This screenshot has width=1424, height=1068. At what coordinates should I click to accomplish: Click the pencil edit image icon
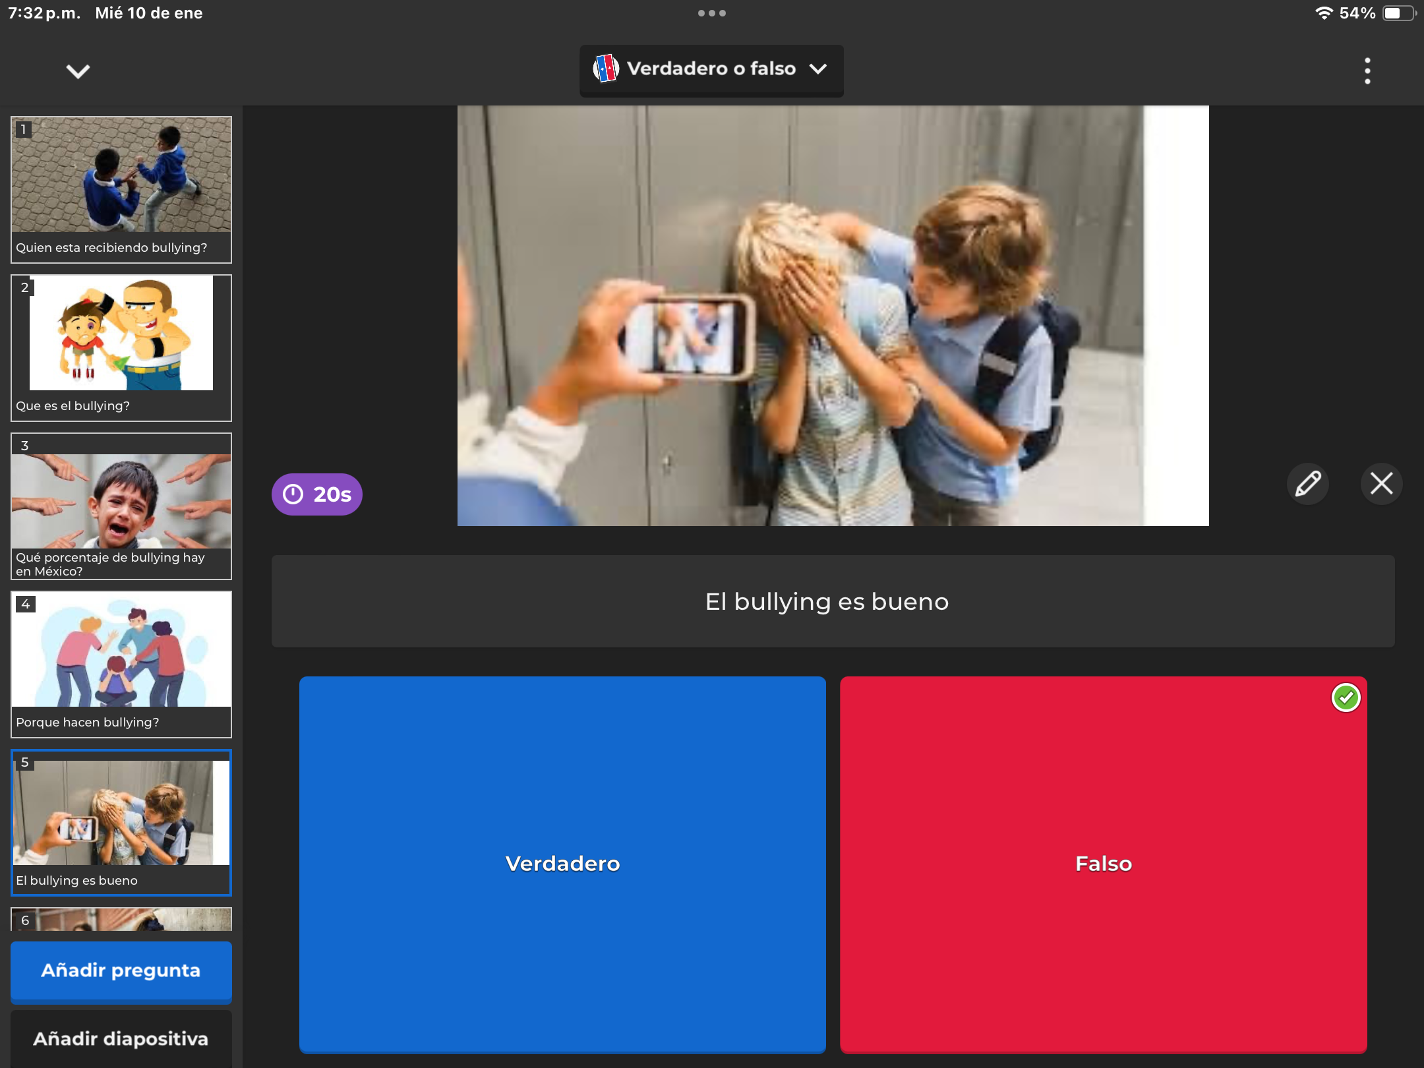tap(1308, 483)
